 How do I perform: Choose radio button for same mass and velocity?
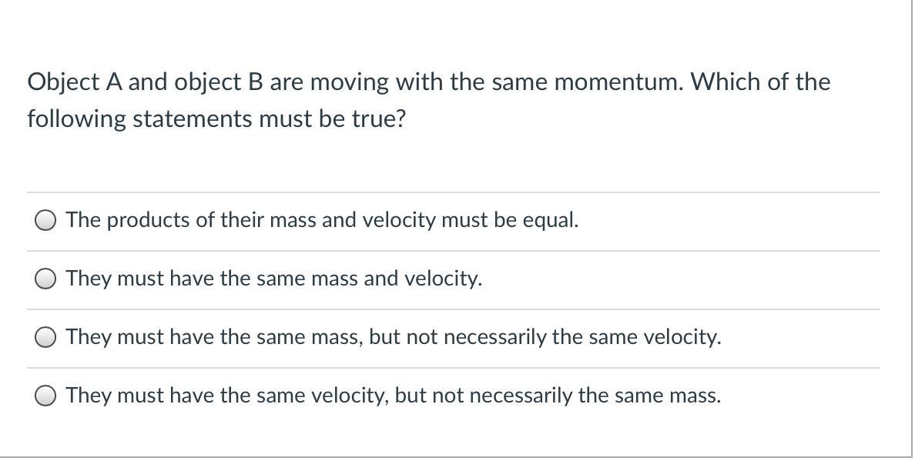(45, 279)
